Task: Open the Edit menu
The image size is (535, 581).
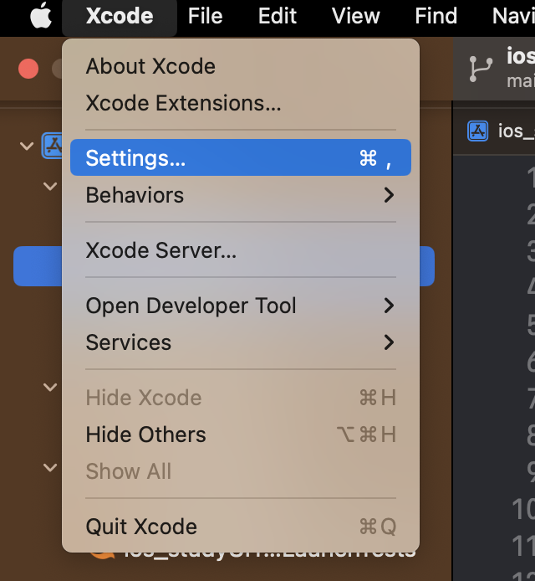Action: [277, 17]
